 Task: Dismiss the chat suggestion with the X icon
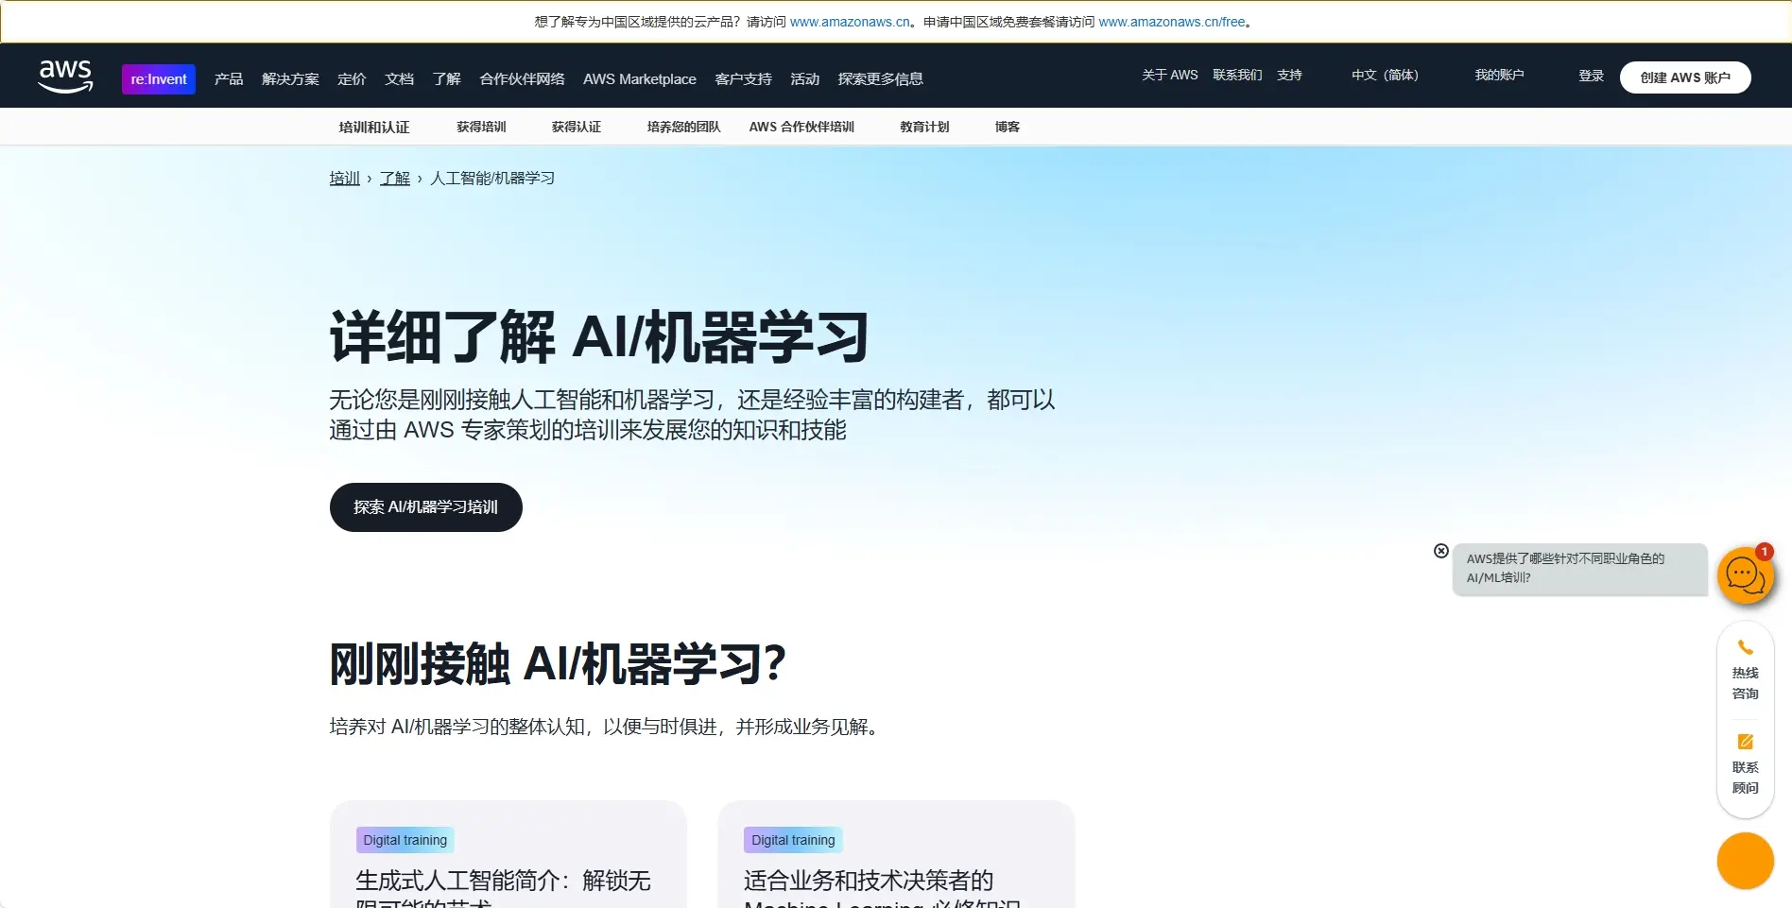coord(1440,551)
